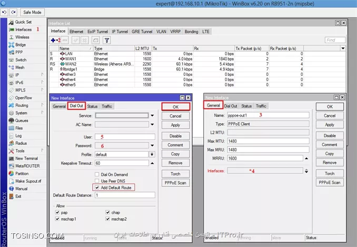Open Interfaces menu in sidebar
Screen dimensions: 357x247
click(20, 29)
